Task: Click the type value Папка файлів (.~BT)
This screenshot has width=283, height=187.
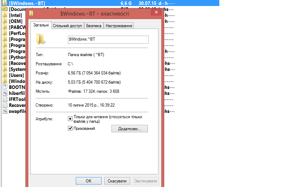Action: tap(86, 55)
